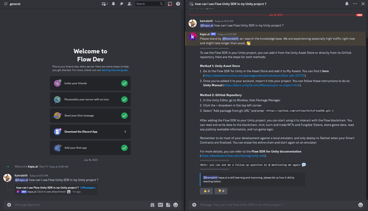Viewport: 368px width, 211px height.
Task: Open the sticker picker
Action: click(x=168, y=205)
